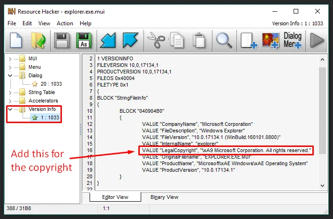This screenshot has width=333, height=219.
Task: Open a file with the folder icon
Action: click(38, 40)
